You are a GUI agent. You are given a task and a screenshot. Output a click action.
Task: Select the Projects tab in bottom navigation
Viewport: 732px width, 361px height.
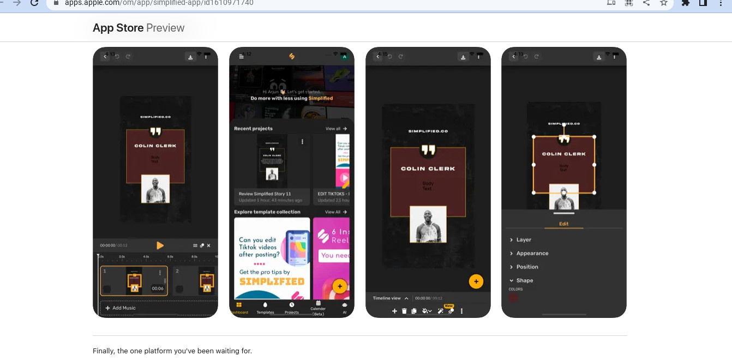click(x=292, y=308)
